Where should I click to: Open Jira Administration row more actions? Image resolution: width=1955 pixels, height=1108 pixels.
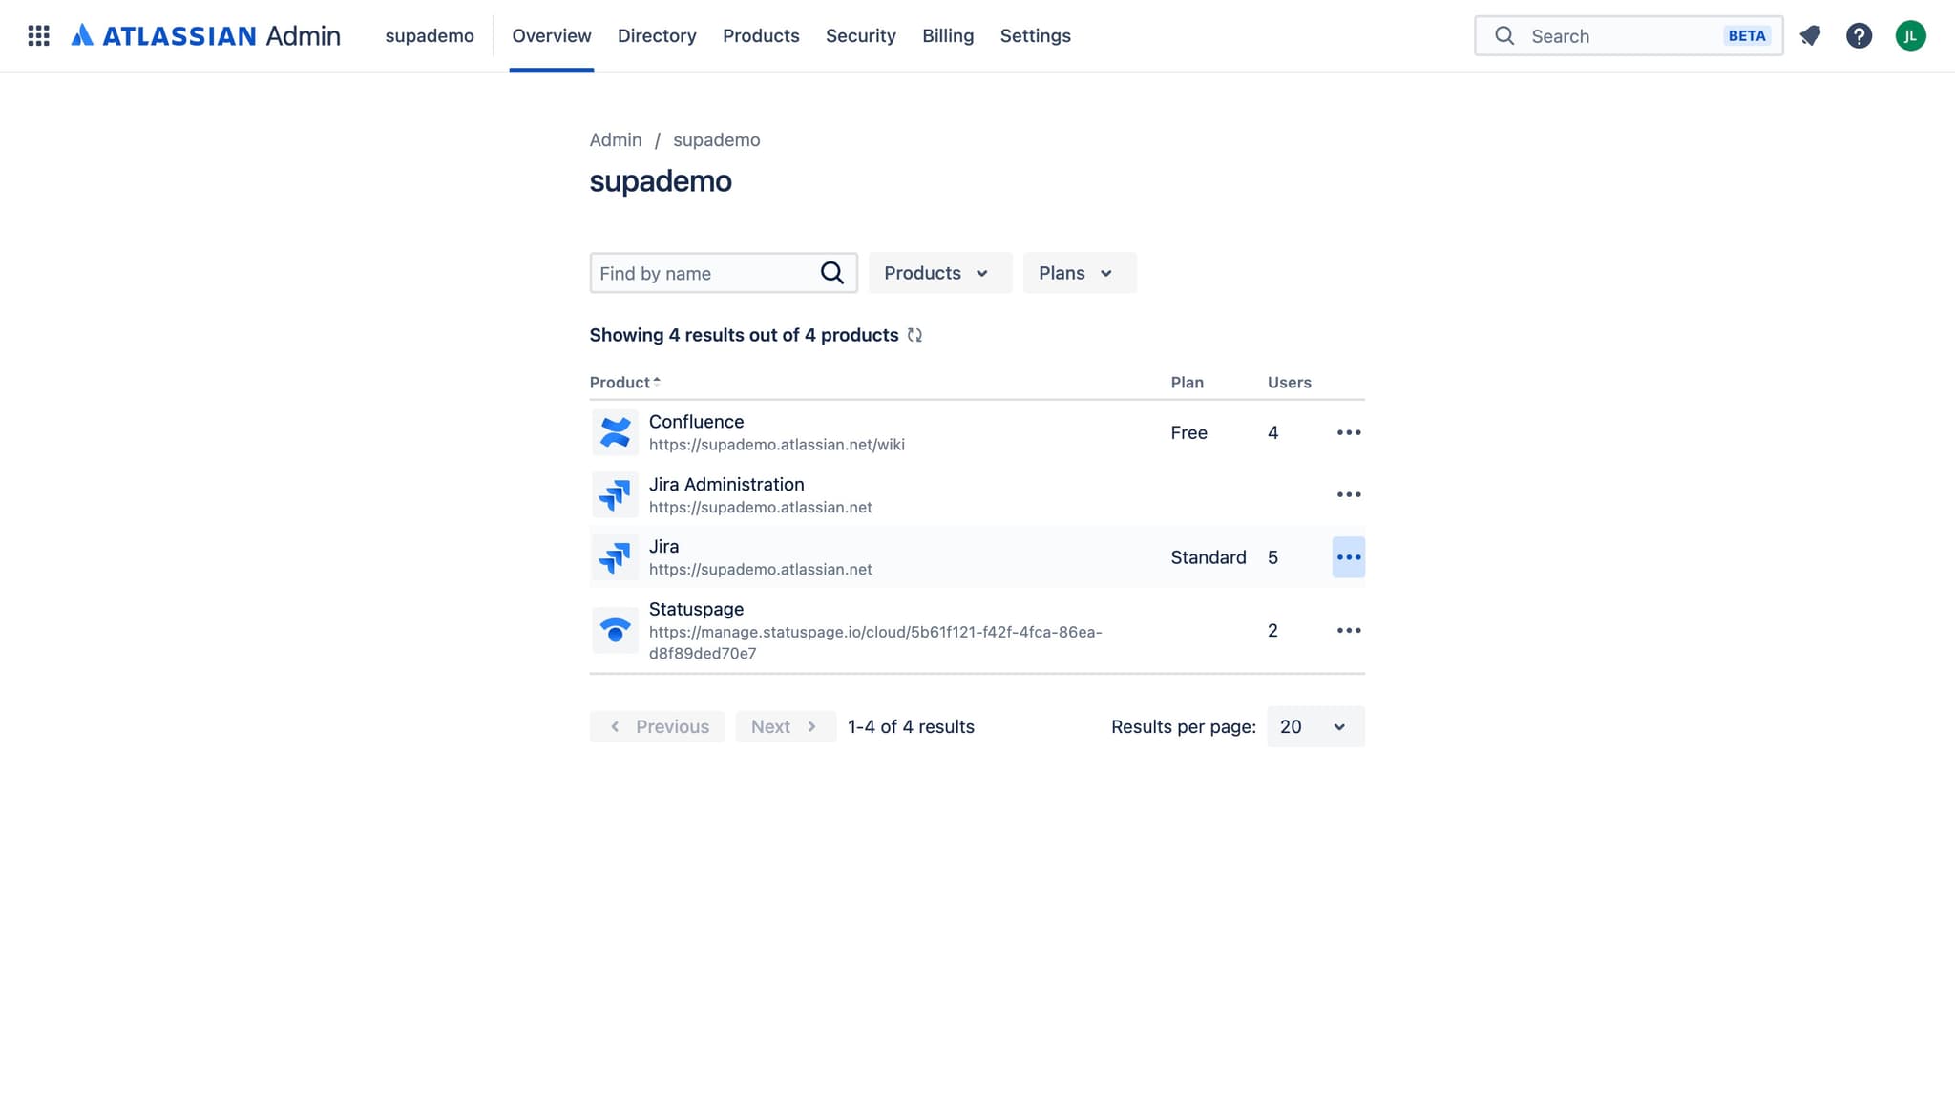[x=1348, y=494]
